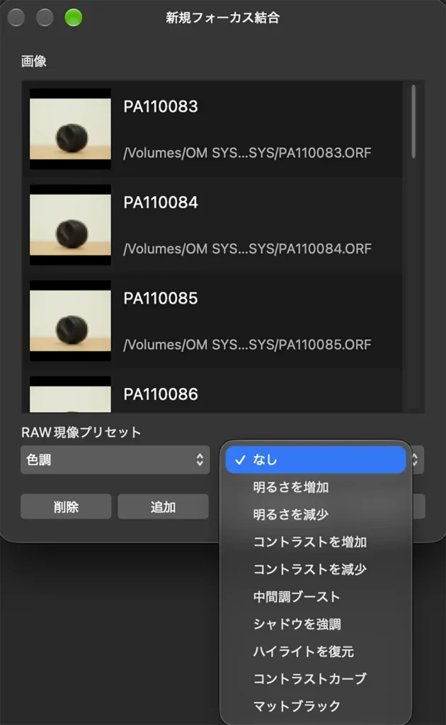This screenshot has width=446, height=725.
Task: Click the image list vertical scrollbar
Action: coord(413,122)
